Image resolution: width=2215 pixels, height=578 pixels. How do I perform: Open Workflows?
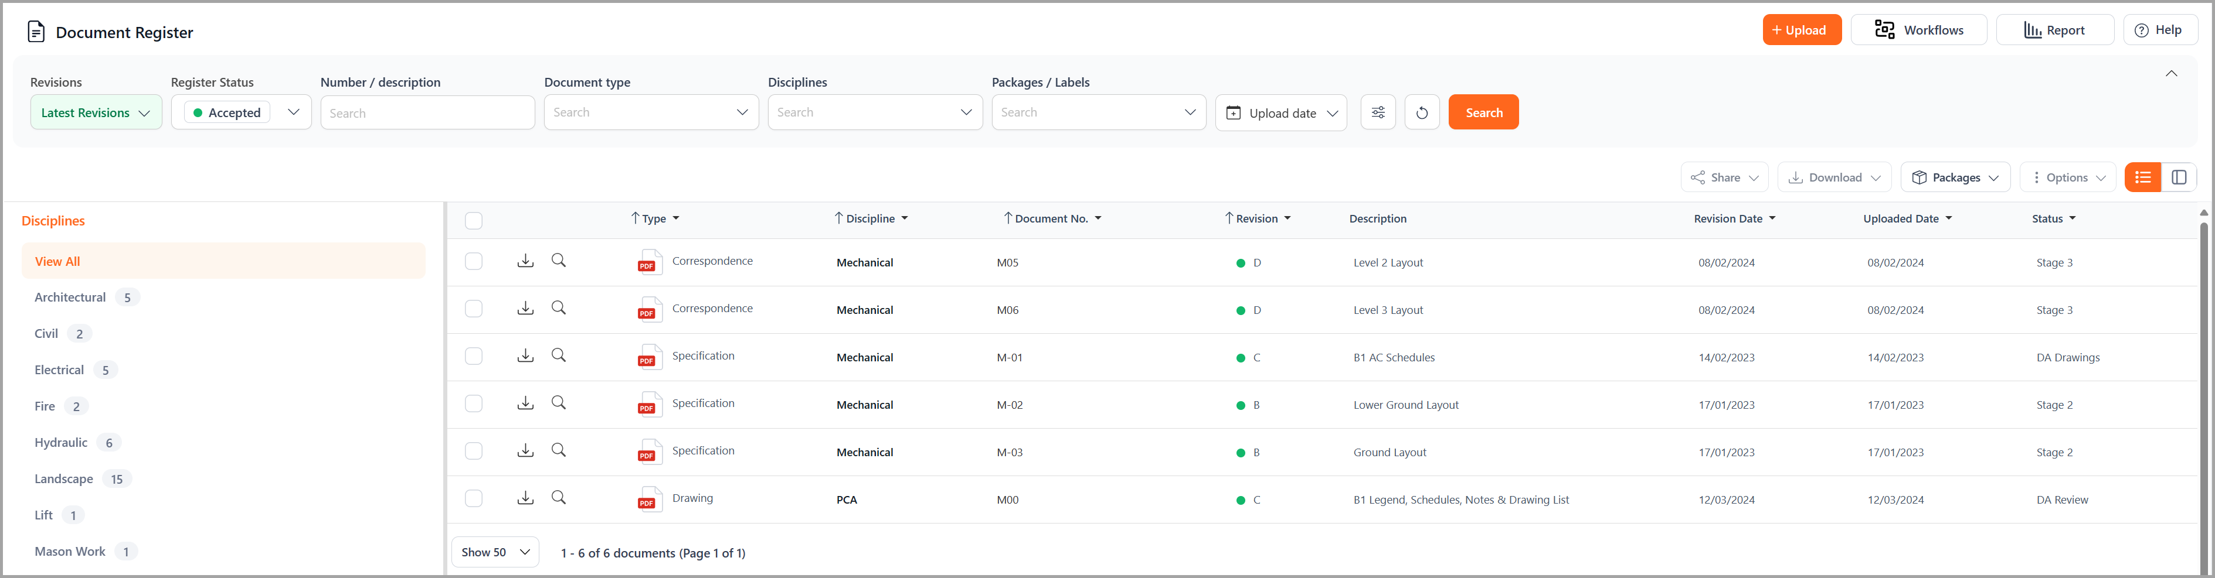(x=1918, y=30)
